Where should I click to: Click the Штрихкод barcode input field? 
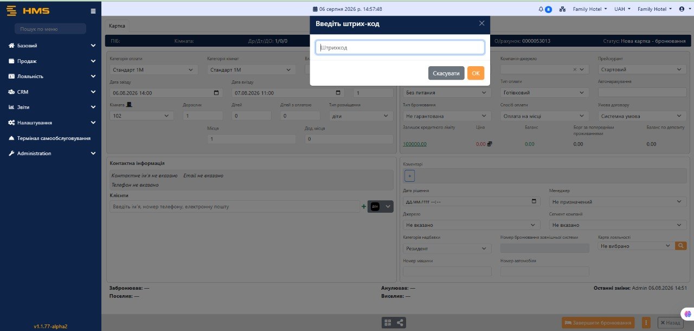[400, 48]
